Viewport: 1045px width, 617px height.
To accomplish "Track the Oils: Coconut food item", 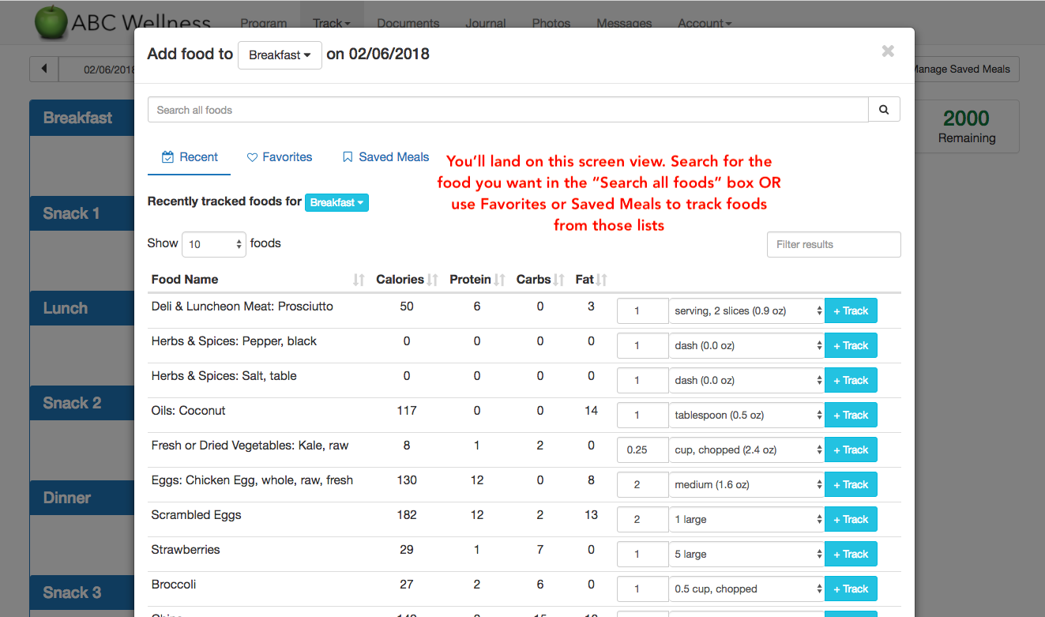I will [851, 415].
